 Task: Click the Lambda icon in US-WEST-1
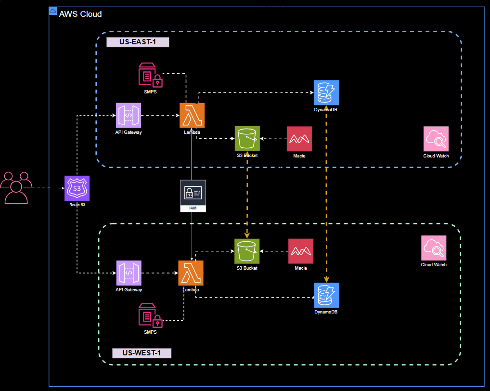(x=191, y=273)
